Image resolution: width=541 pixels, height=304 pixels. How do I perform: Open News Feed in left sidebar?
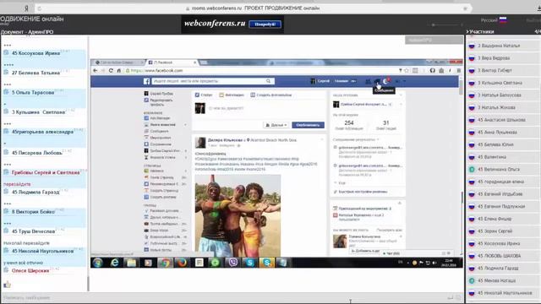[x=160, y=125]
